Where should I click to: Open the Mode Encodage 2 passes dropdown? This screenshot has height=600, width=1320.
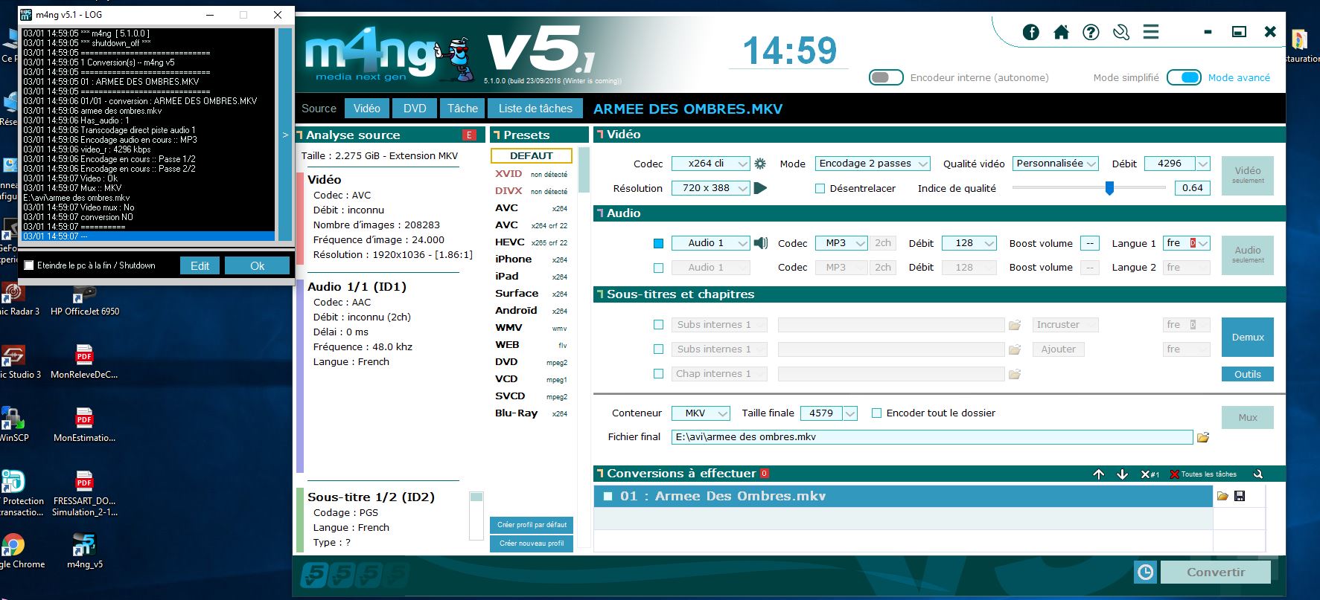(872, 164)
